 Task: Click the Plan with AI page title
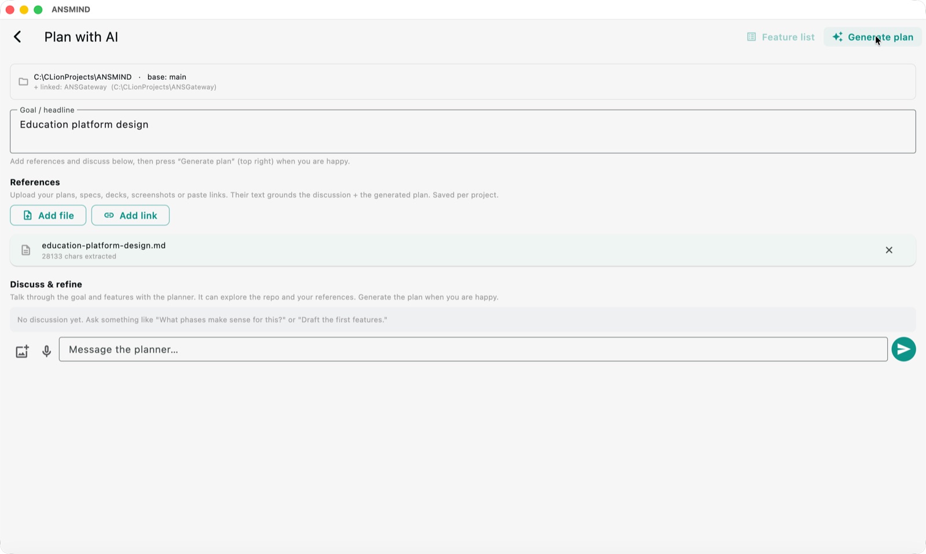pyautogui.click(x=81, y=37)
